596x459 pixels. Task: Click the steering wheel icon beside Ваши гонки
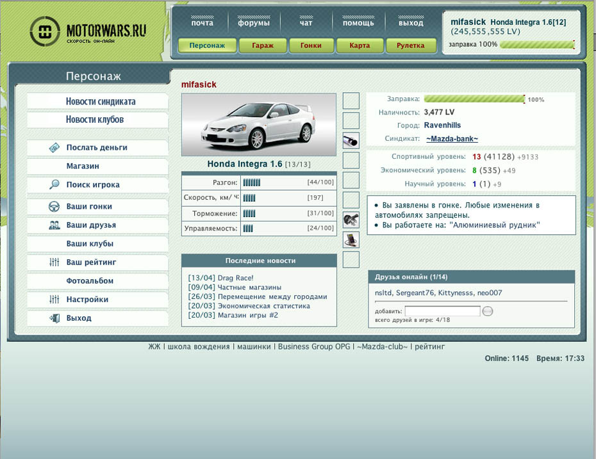54,207
